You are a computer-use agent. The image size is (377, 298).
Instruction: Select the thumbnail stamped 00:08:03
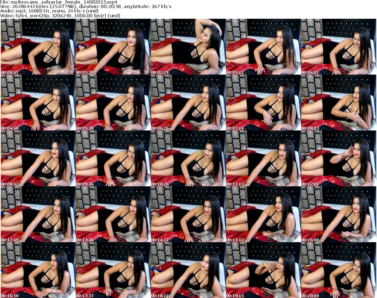tap(339, 103)
